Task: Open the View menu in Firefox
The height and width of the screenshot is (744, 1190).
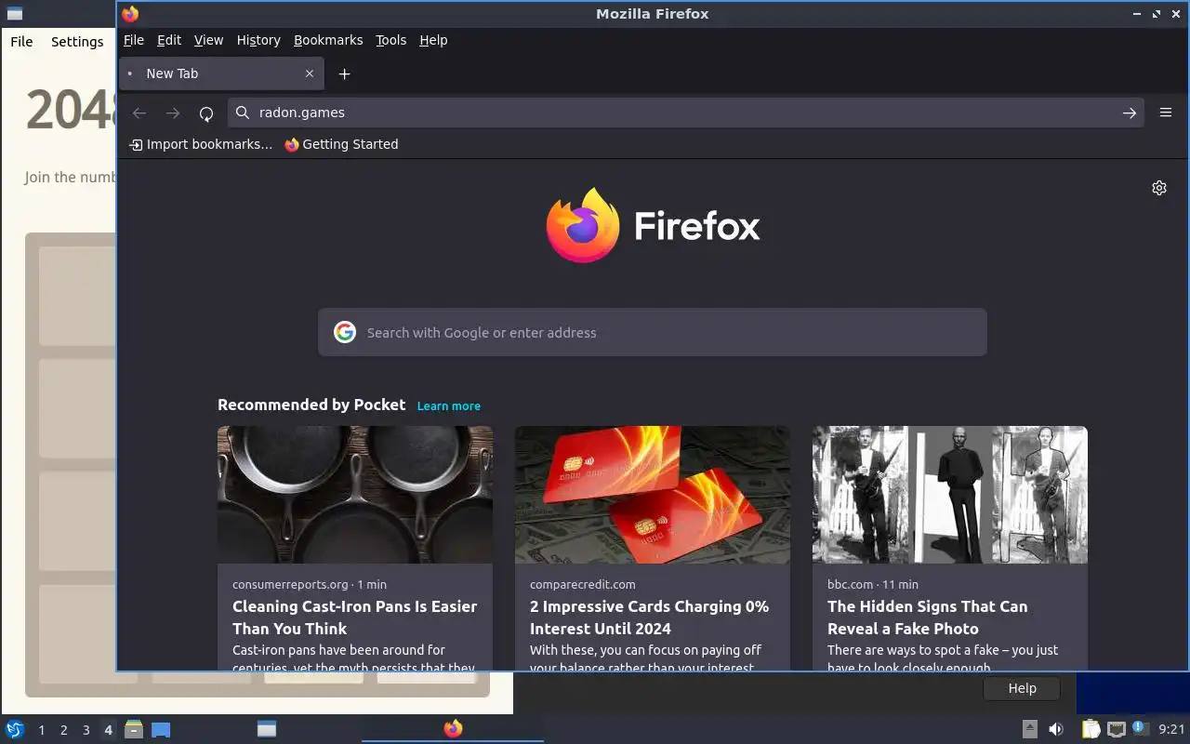Action: pyautogui.click(x=208, y=40)
